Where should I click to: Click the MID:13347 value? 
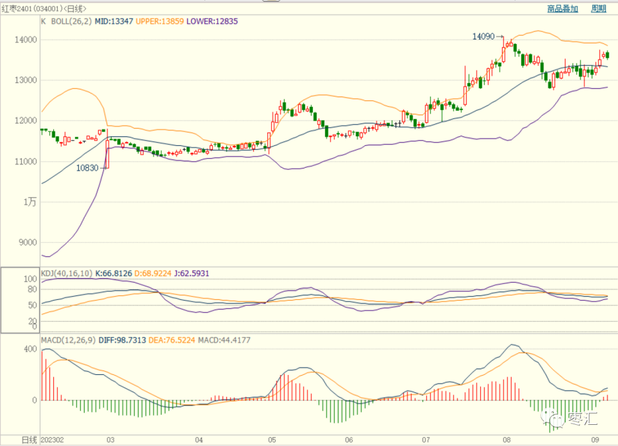click(114, 21)
